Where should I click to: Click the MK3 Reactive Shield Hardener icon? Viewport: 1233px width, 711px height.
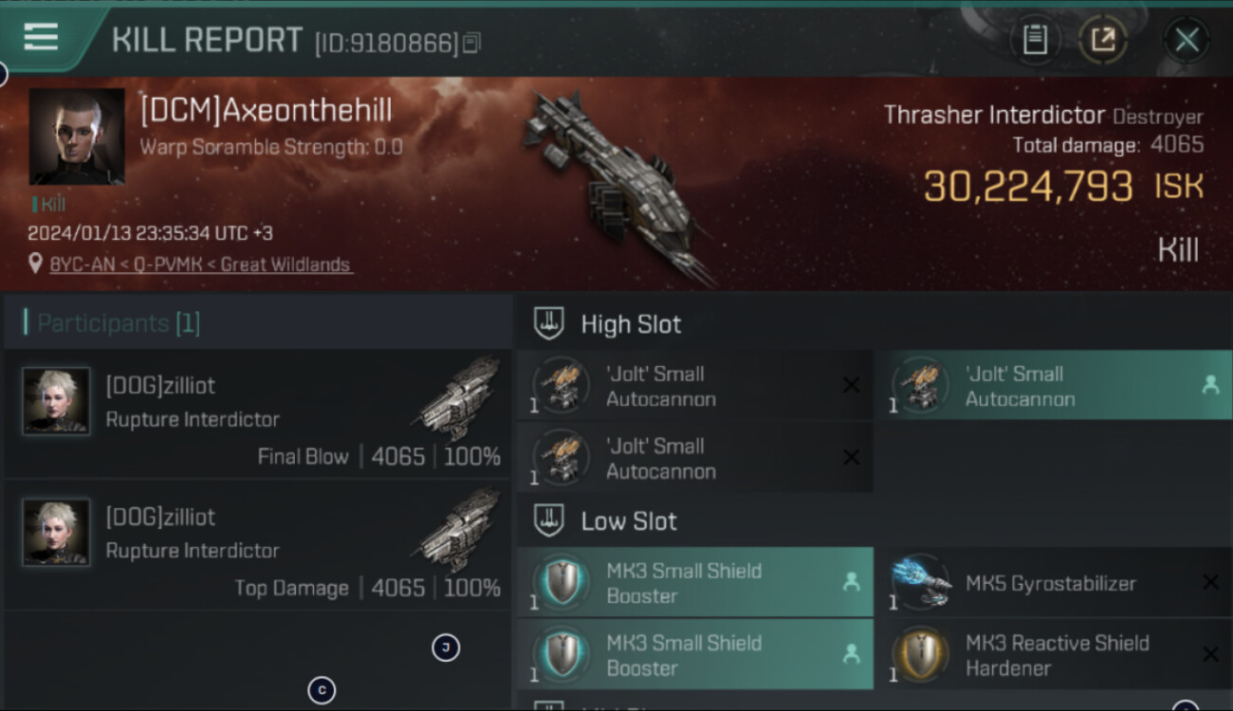[x=922, y=654]
